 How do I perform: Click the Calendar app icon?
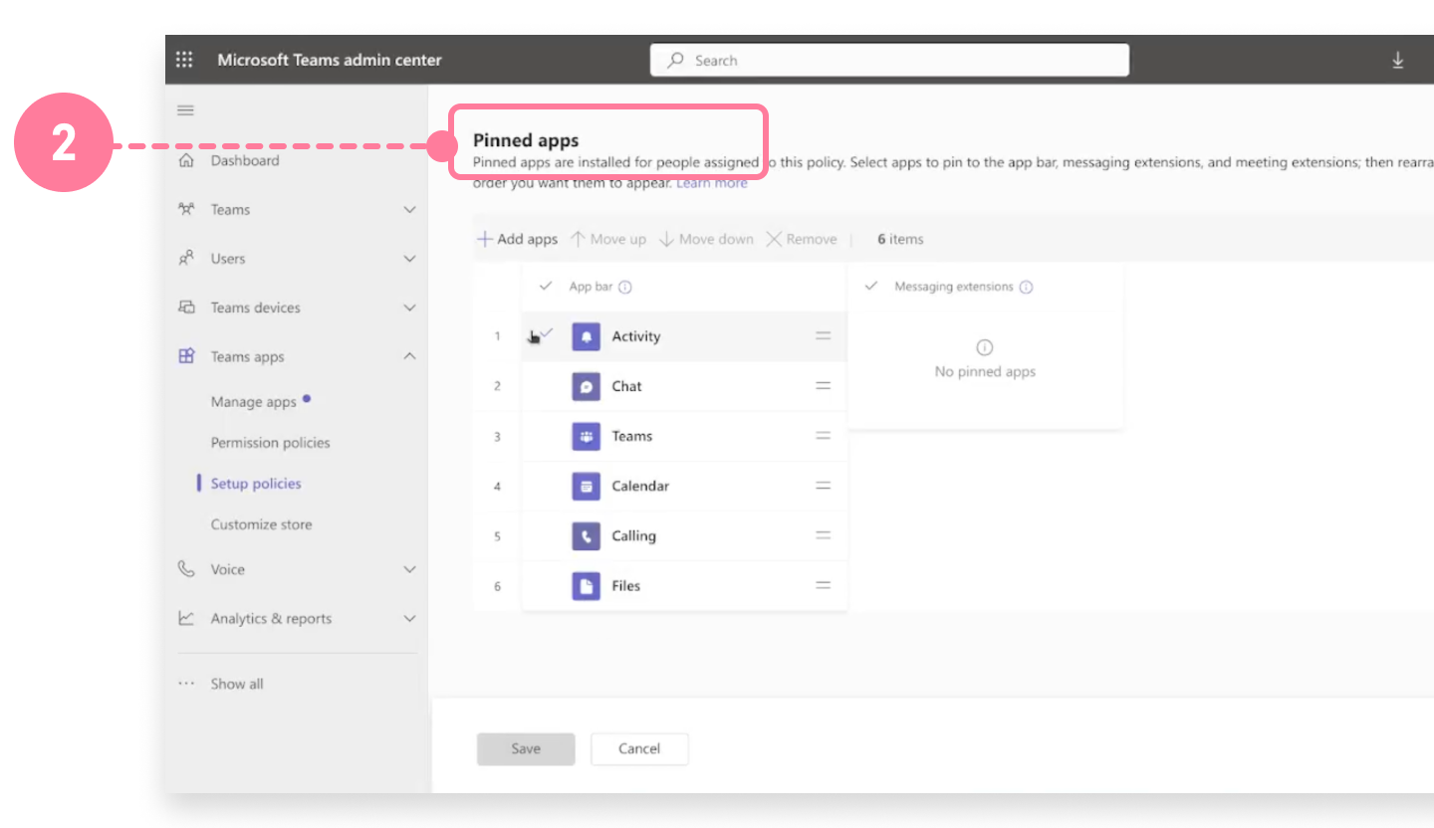(586, 486)
